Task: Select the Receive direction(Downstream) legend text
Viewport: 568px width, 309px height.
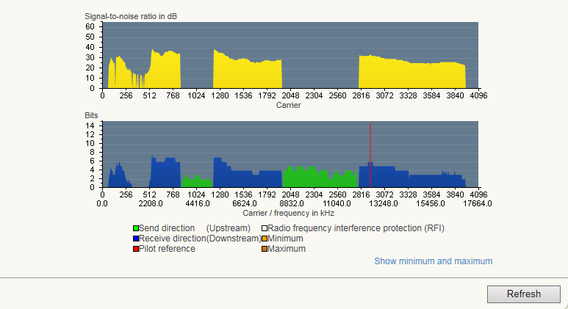Action: click(199, 239)
